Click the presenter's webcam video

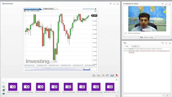[x=147, y=19]
